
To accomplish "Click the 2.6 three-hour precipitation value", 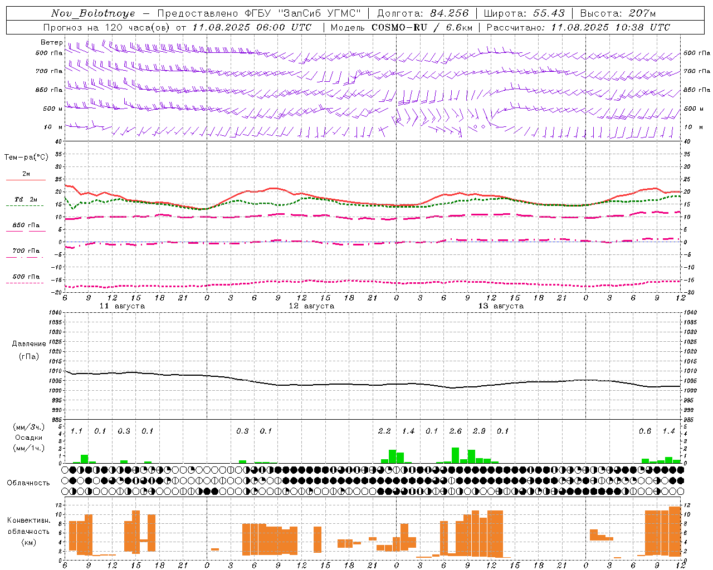I will click(x=455, y=431).
